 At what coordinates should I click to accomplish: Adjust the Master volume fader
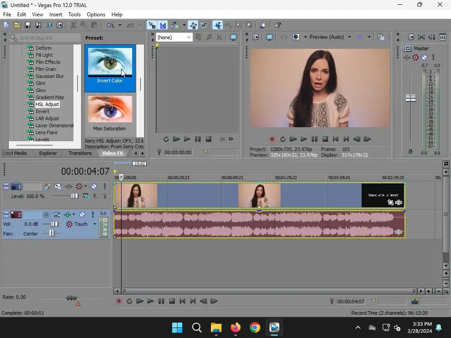(x=410, y=98)
